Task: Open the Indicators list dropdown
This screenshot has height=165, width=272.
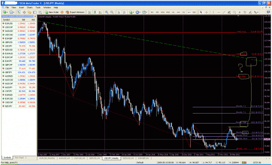Action: [x=131, y=12]
